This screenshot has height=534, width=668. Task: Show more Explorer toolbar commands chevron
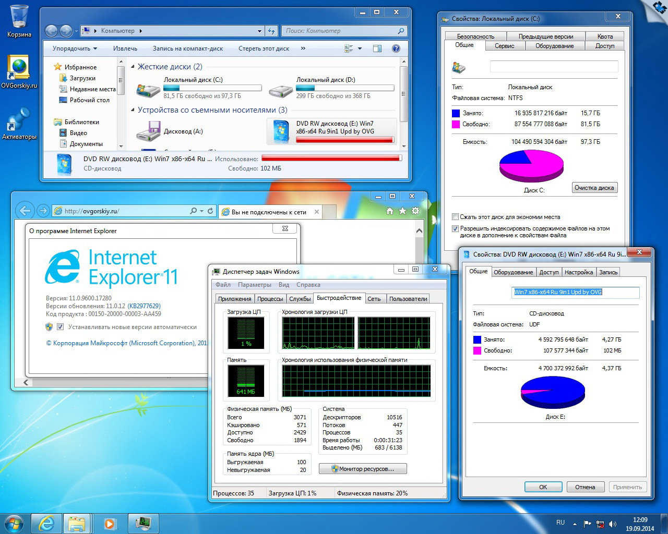(x=303, y=48)
